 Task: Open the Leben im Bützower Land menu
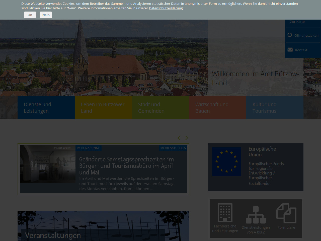[x=103, y=108]
